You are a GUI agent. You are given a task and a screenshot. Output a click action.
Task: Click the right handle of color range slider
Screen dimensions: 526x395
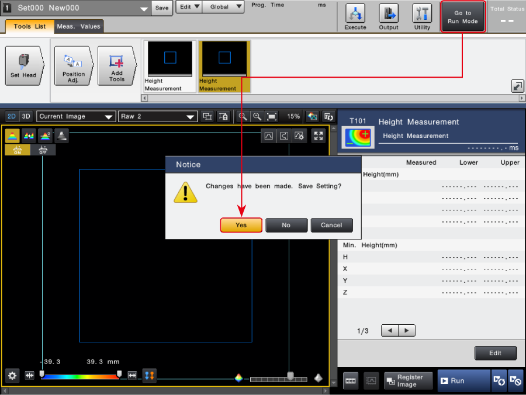(x=119, y=374)
